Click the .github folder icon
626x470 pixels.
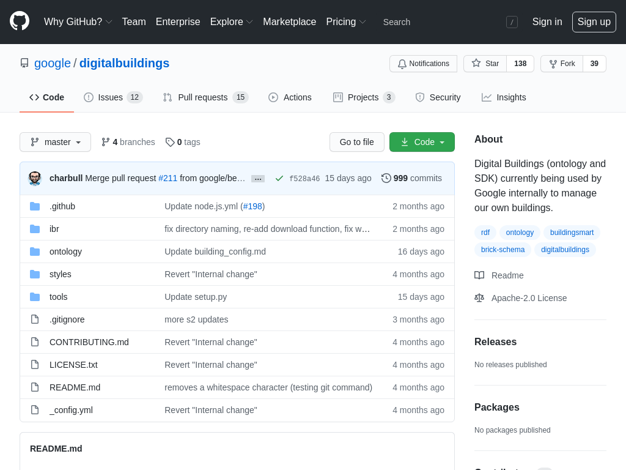(x=35, y=206)
